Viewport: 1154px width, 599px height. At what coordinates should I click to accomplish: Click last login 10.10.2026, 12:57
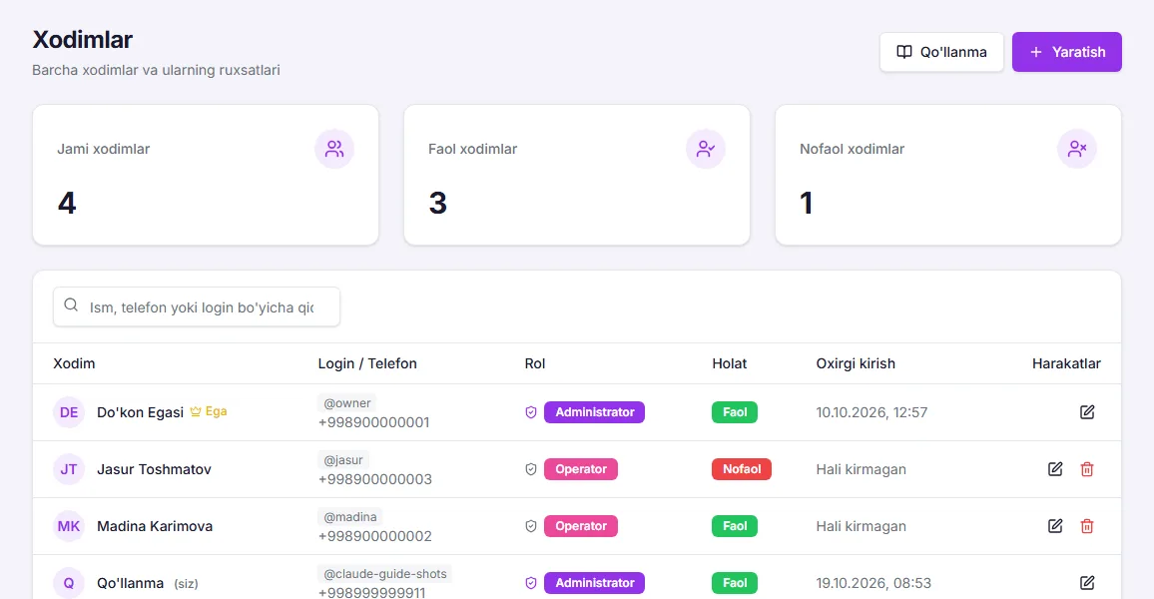click(871, 412)
